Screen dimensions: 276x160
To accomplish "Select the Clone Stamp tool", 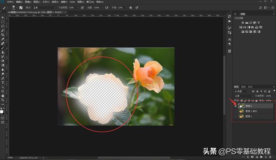I will pyautogui.click(x=3, y=52).
